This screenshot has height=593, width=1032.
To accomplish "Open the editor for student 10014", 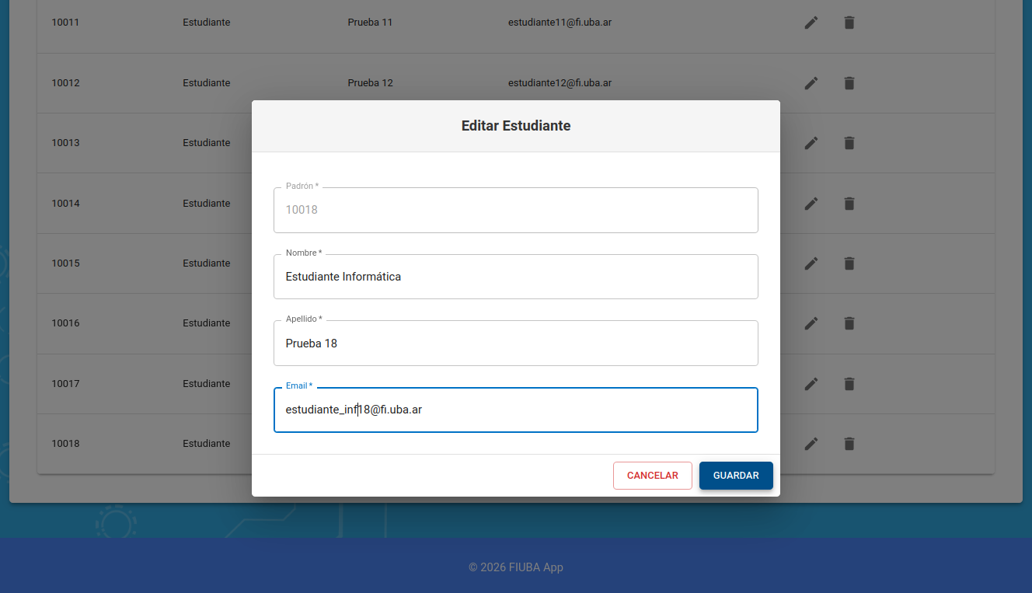I will [x=811, y=204].
